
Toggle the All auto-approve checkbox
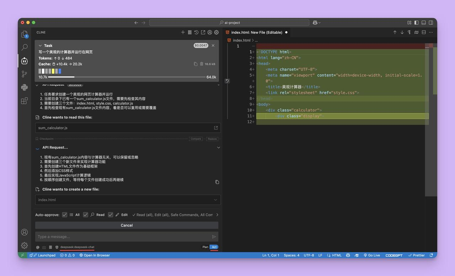point(65,215)
